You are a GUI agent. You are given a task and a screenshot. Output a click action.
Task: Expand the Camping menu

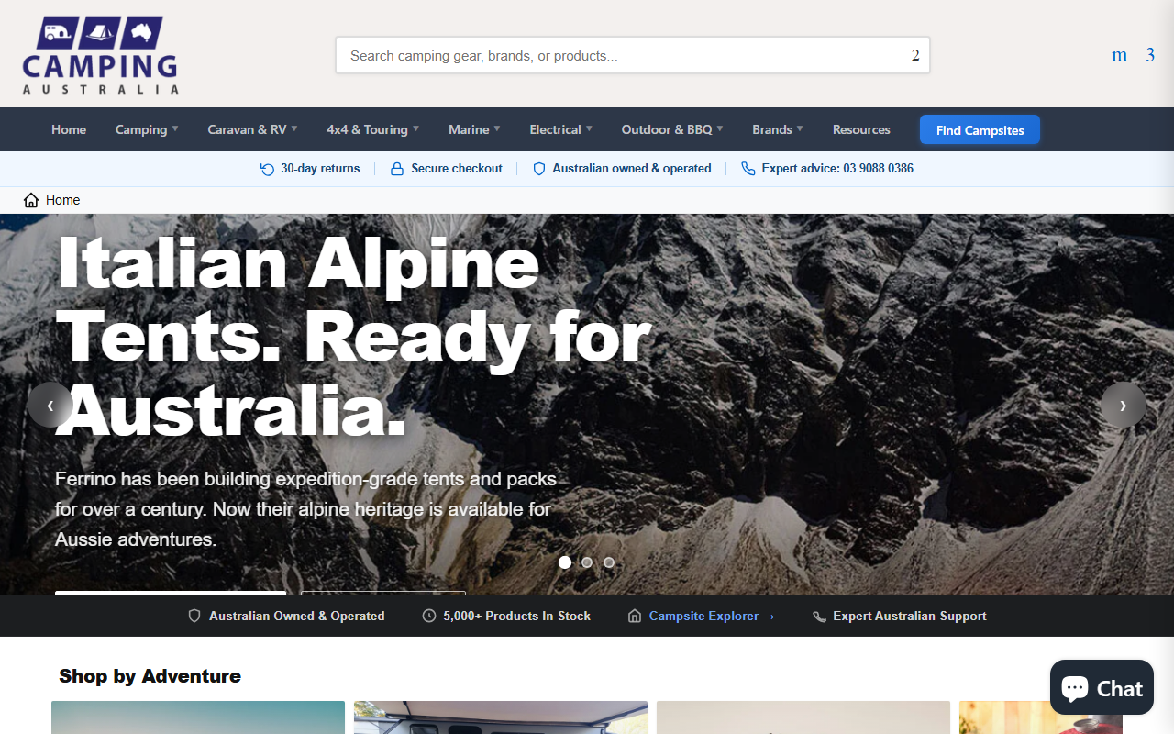(x=147, y=129)
